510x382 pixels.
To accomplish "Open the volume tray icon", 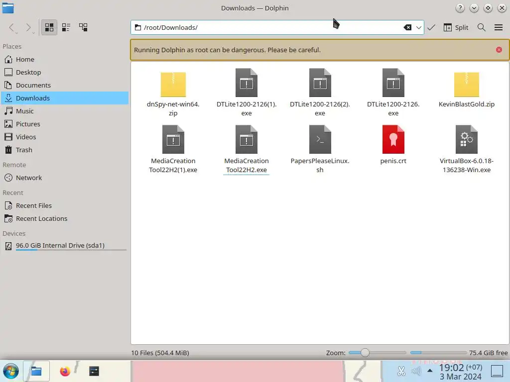I will pos(416,371).
